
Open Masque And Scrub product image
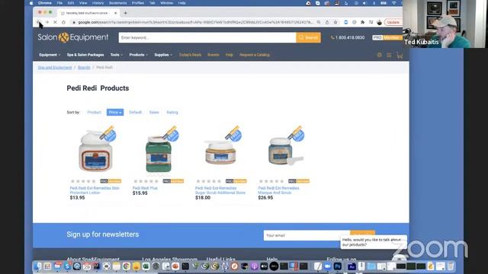click(284, 151)
